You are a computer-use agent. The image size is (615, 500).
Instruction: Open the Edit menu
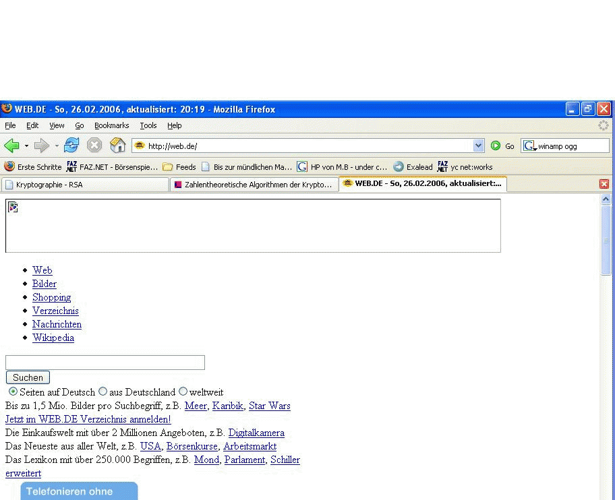[x=32, y=125]
